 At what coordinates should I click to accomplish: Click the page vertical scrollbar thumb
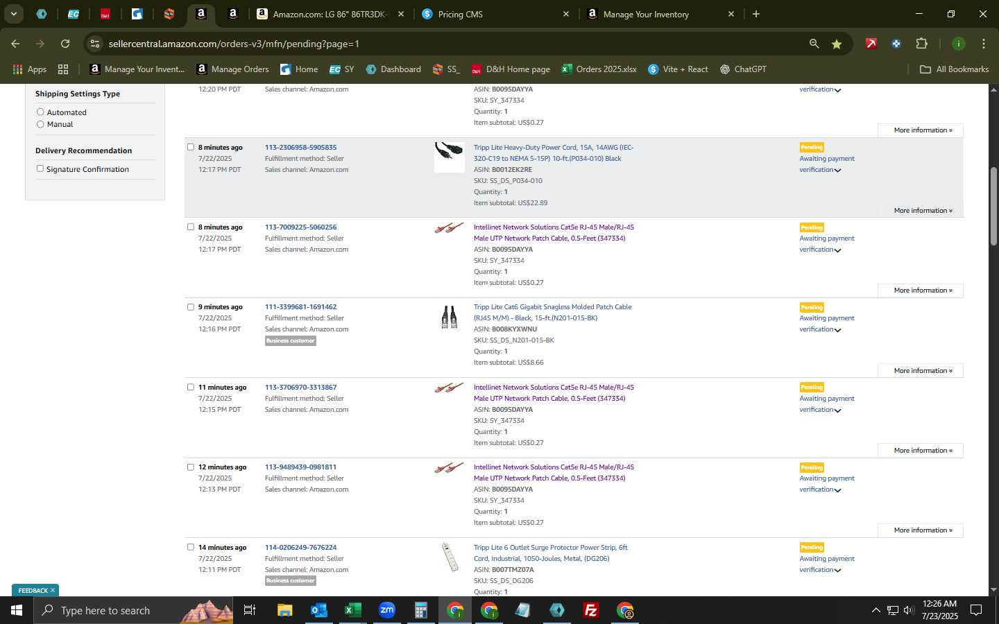[993, 206]
